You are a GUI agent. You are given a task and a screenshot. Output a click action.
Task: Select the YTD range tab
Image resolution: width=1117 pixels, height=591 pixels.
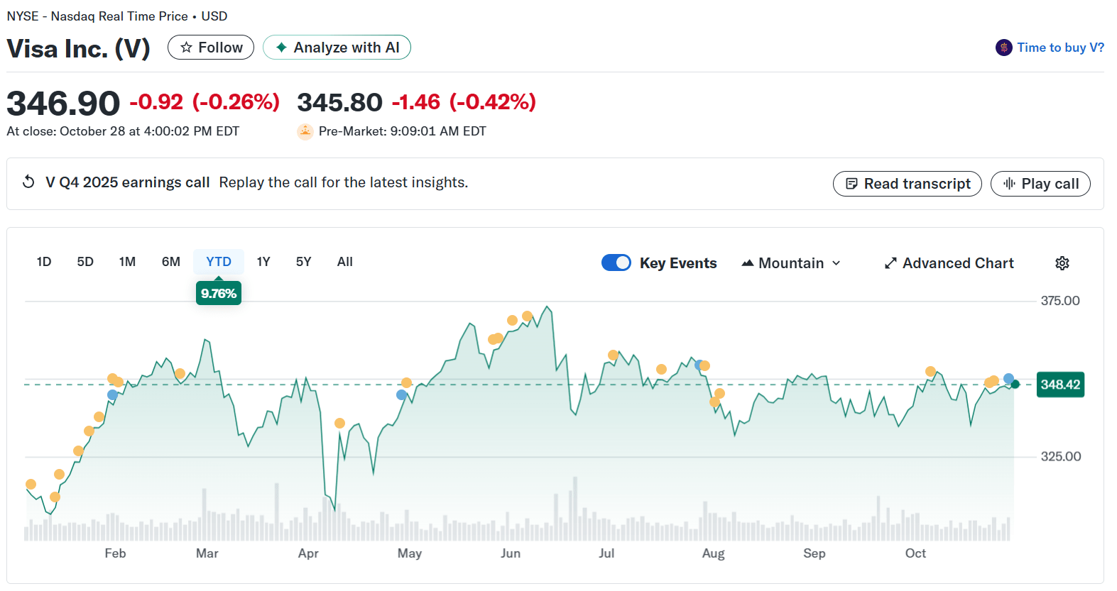pyautogui.click(x=219, y=262)
